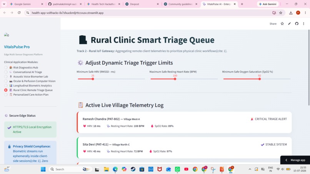Show hidden system tray icons

click(x=250, y=169)
